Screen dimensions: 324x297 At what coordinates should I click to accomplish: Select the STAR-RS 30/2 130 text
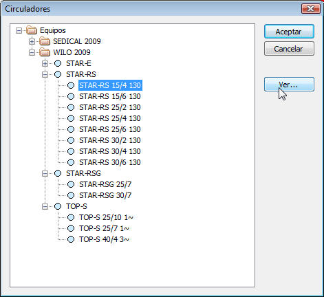coord(110,140)
